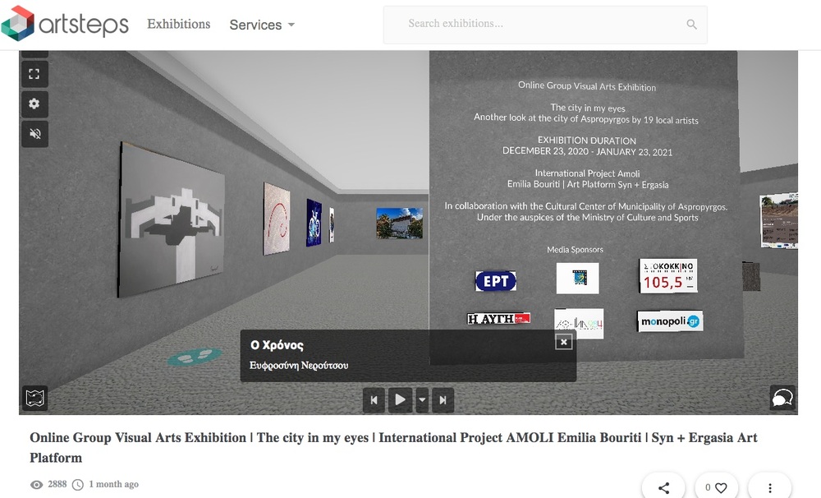Go to the Exhibitions page
821x498 pixels.
click(178, 25)
